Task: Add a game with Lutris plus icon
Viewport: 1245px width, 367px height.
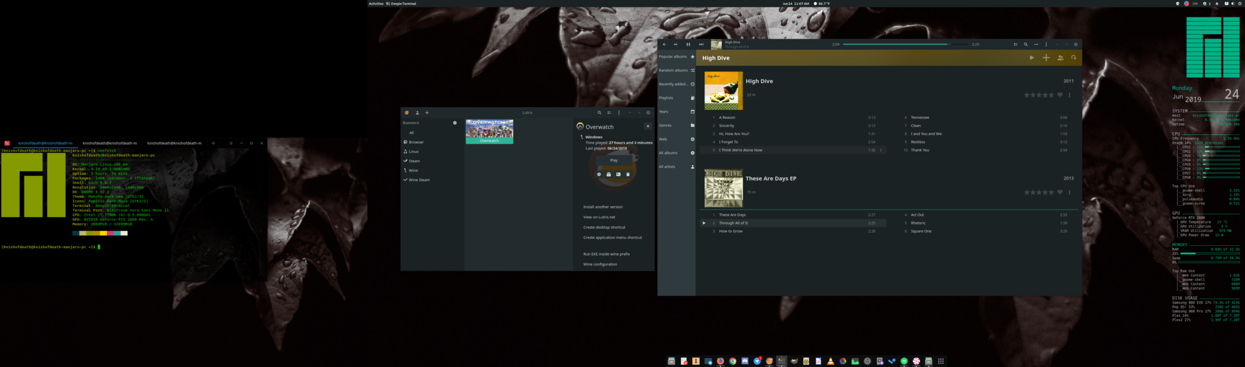Action: tap(427, 113)
